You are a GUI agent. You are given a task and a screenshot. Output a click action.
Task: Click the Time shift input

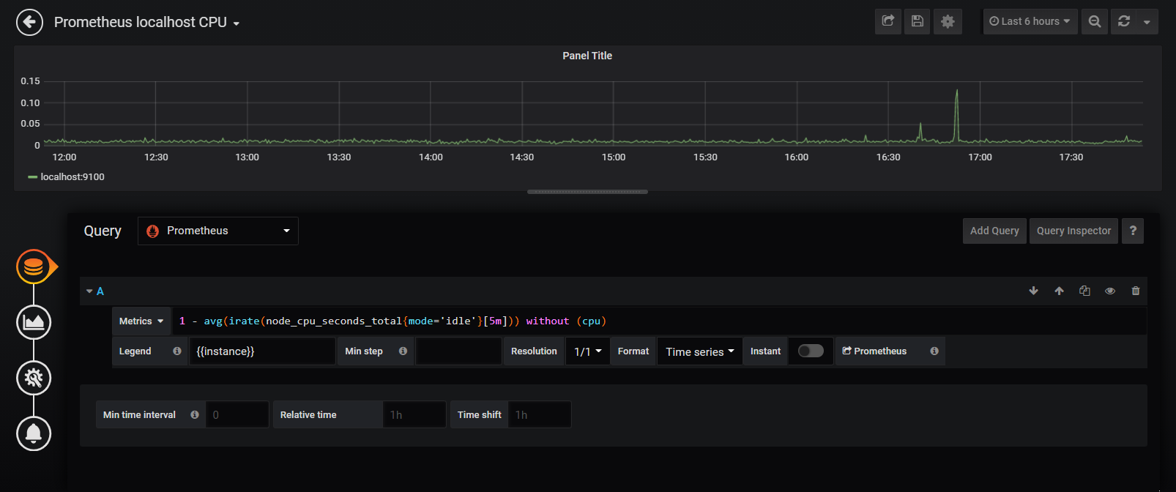(539, 414)
